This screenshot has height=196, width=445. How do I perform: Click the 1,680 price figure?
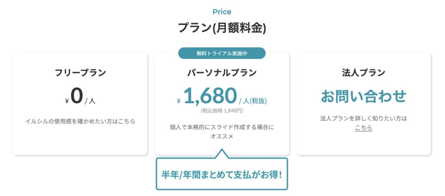click(210, 96)
